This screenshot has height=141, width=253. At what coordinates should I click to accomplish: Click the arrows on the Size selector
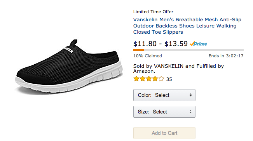[x=190, y=112]
